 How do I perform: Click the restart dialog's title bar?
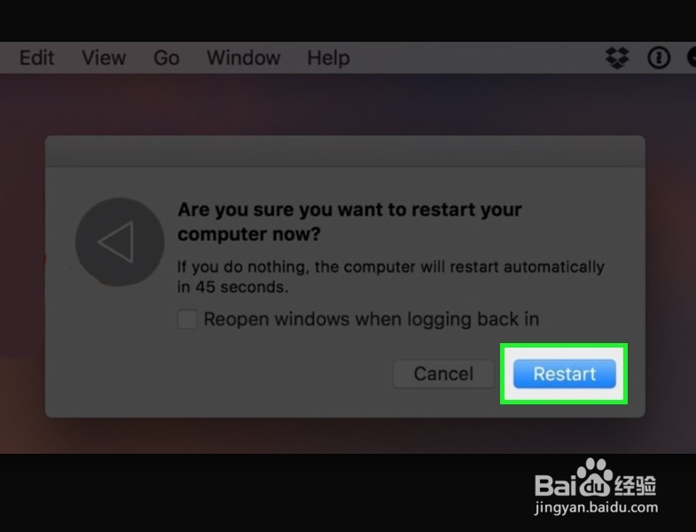[345, 151]
